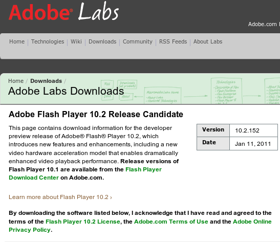
Task: Open the Flash Player 10.2 License link
Action: [83, 222]
